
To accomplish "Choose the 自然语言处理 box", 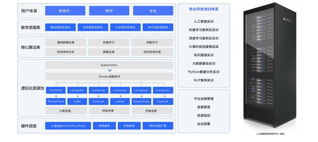I will pyautogui.click(x=152, y=52).
